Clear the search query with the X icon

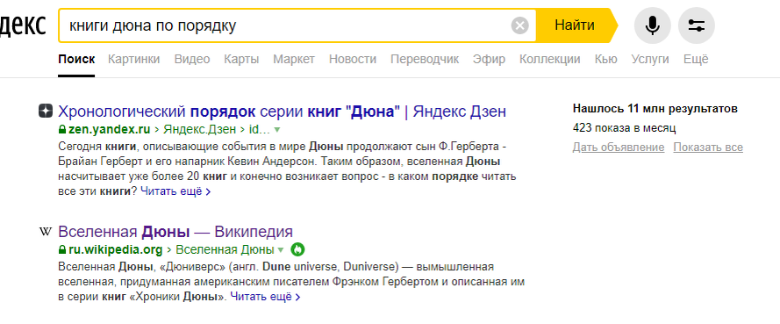[x=519, y=25]
